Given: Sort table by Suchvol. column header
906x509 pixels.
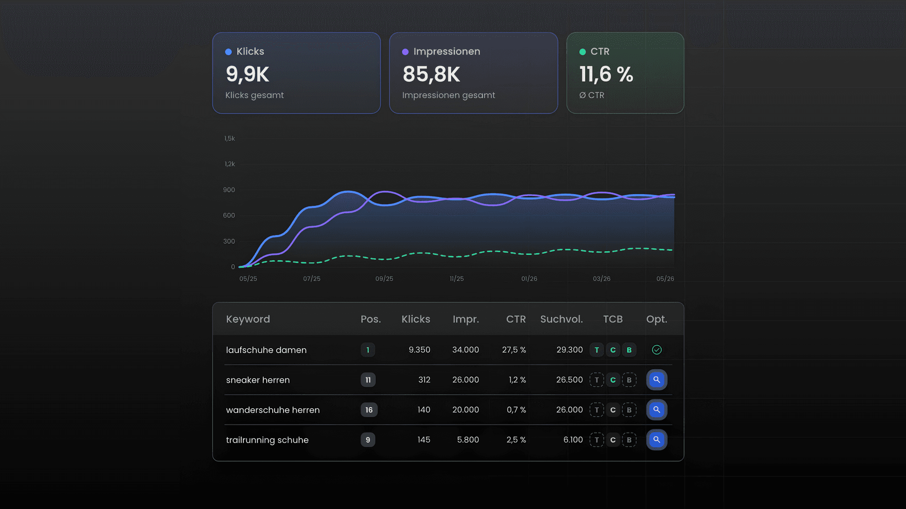Looking at the screenshot, I should pyautogui.click(x=562, y=319).
